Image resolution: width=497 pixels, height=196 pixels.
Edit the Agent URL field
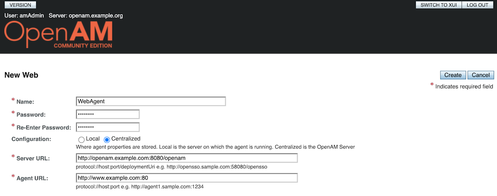tap(187, 178)
